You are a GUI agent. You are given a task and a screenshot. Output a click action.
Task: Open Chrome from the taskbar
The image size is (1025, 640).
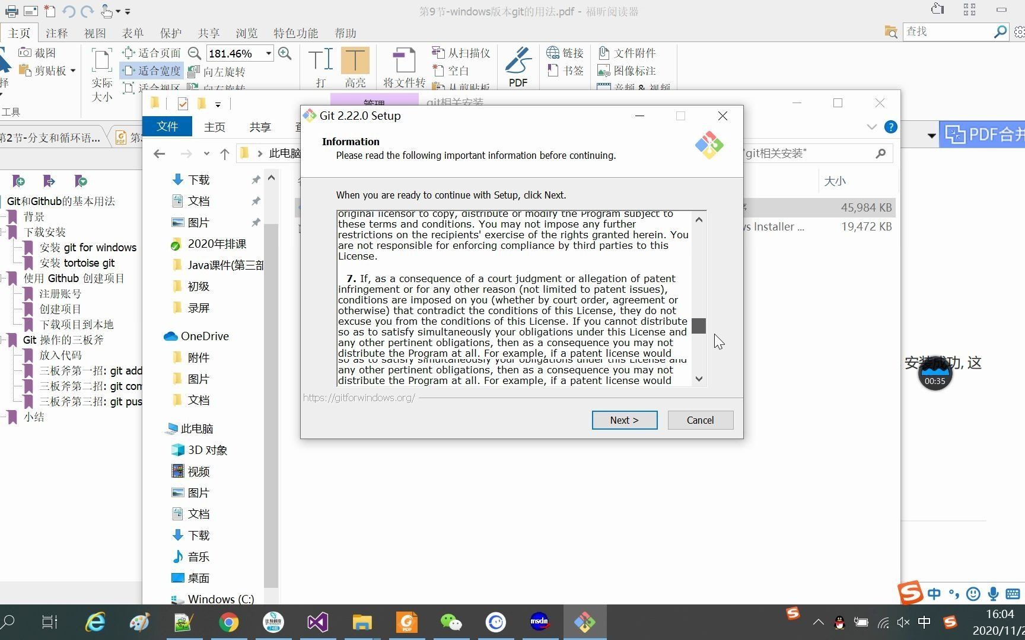(228, 622)
